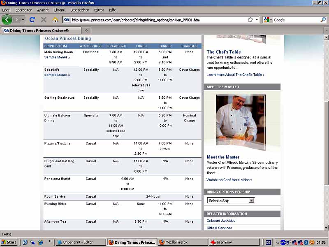The image size is (329, 247).
Task: Click the Afternoon Tea row name
Action: (x=55, y=221)
